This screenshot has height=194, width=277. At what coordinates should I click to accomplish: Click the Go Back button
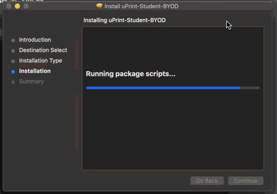(207, 181)
